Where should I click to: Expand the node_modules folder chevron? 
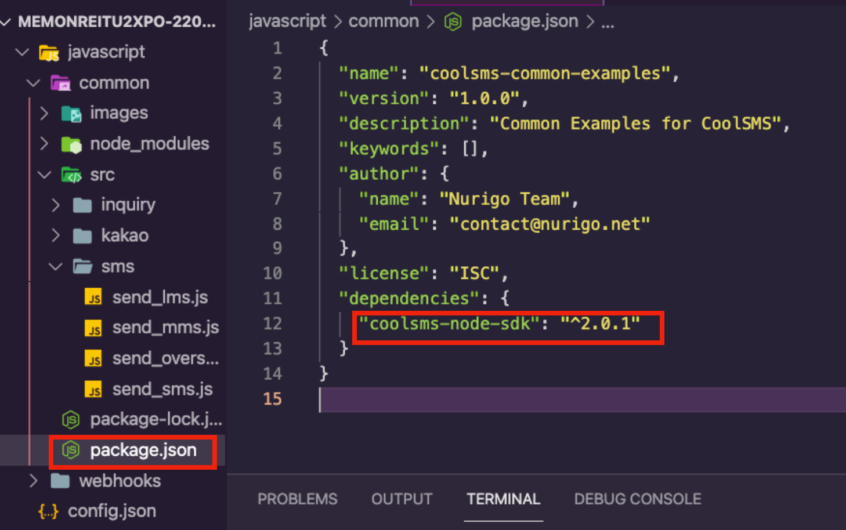point(44,144)
